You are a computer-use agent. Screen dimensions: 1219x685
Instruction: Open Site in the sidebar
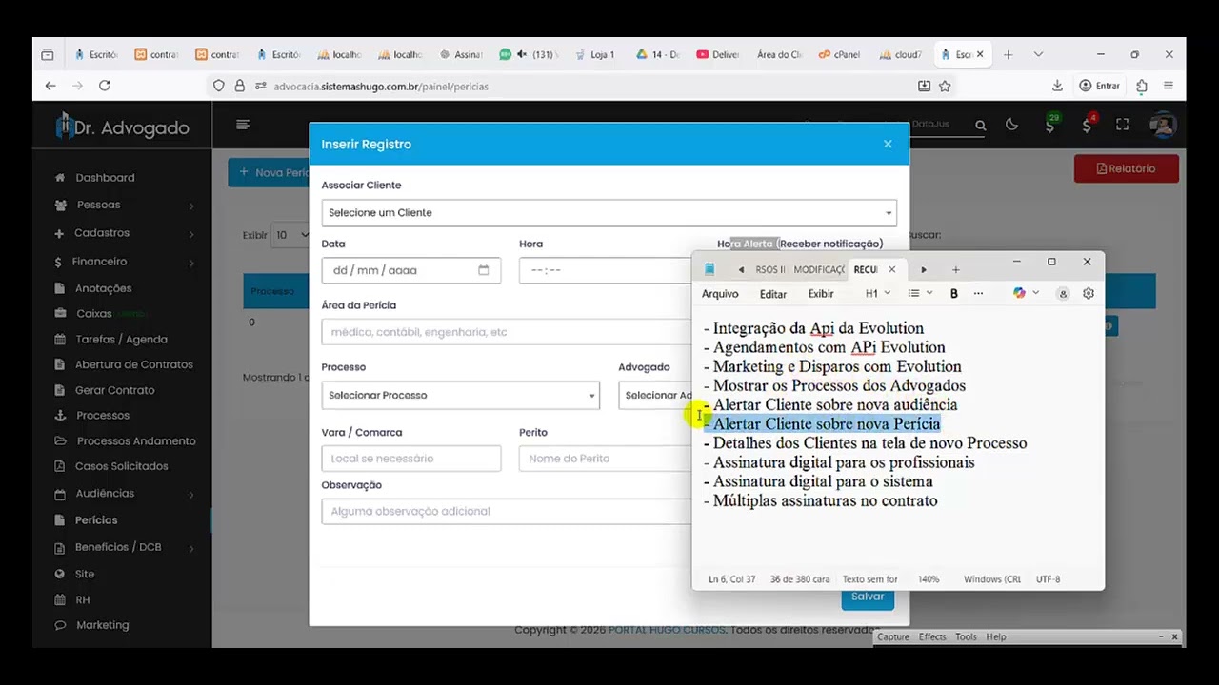pos(85,575)
